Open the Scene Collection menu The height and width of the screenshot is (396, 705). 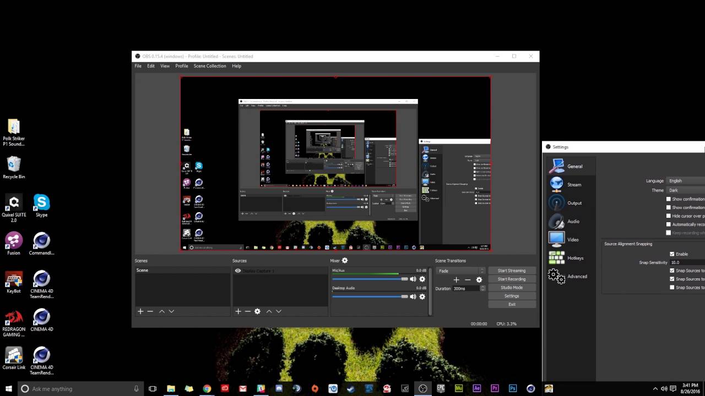point(210,65)
